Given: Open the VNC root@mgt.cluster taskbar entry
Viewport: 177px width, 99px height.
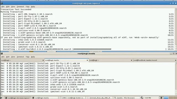Looking at the screenshot, I should pos(72,98).
